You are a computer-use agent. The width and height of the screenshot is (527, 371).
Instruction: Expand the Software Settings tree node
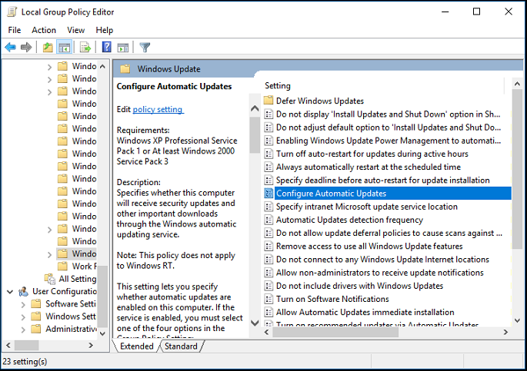22,304
